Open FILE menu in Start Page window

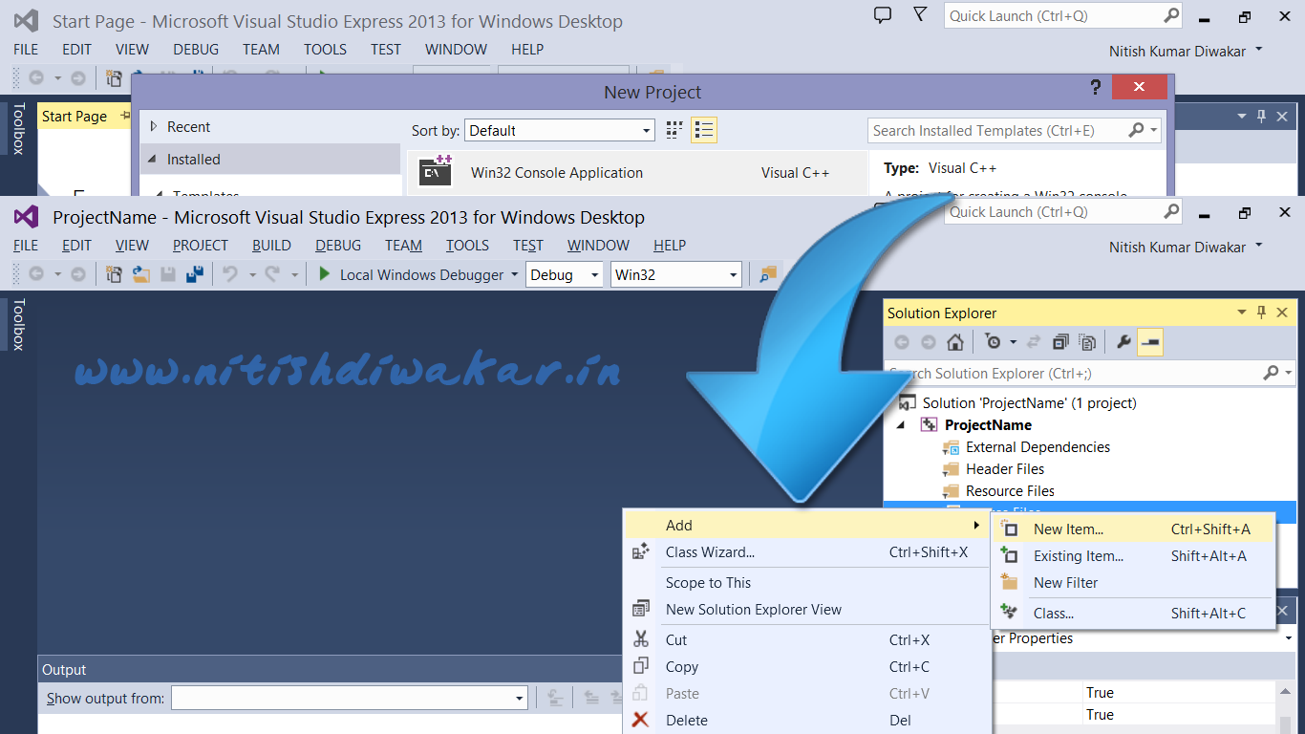click(26, 50)
